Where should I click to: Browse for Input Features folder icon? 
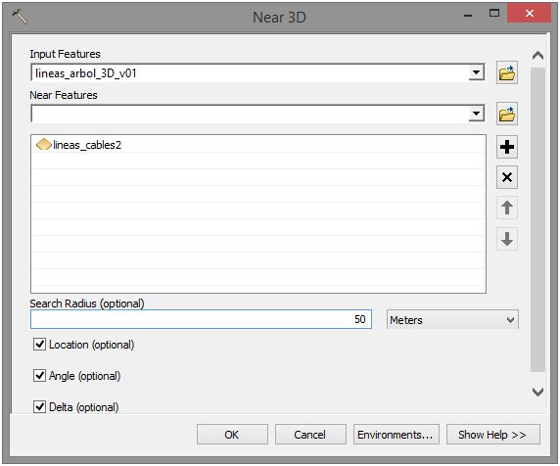[x=507, y=72]
